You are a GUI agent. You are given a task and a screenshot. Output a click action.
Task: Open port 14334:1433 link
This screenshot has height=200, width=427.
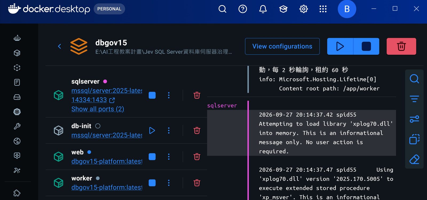93,100
